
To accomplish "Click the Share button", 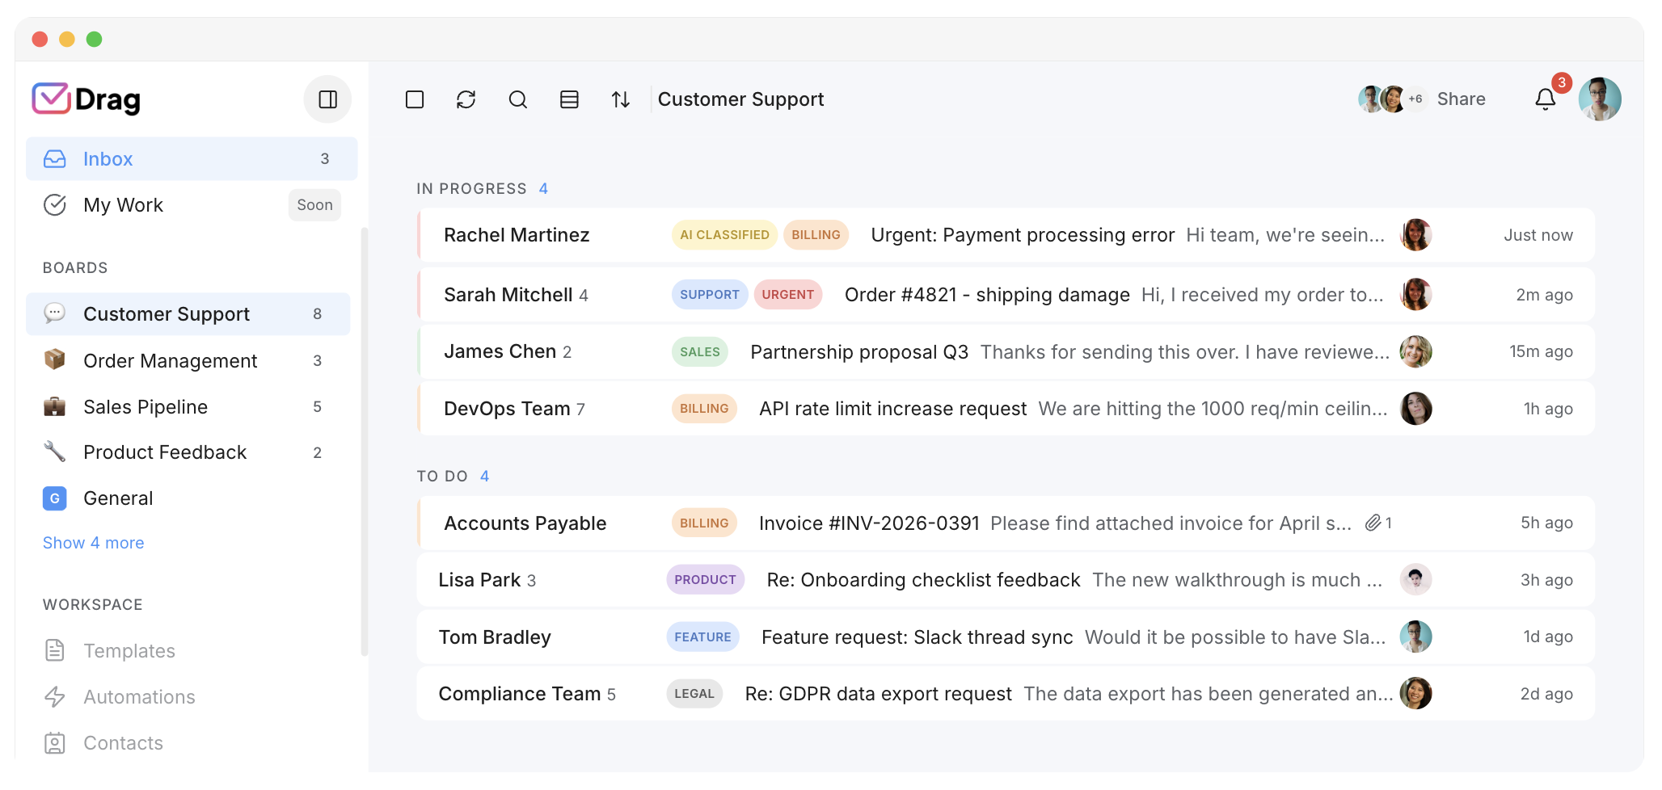I will 1461,99.
